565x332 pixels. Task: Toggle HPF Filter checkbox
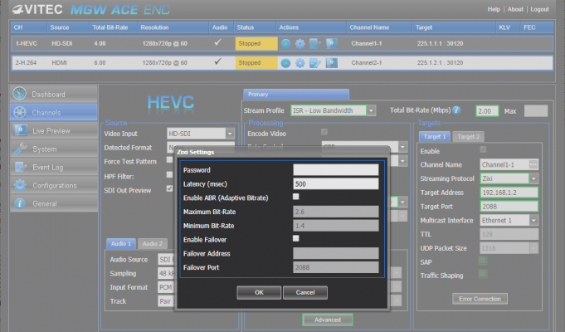169,175
